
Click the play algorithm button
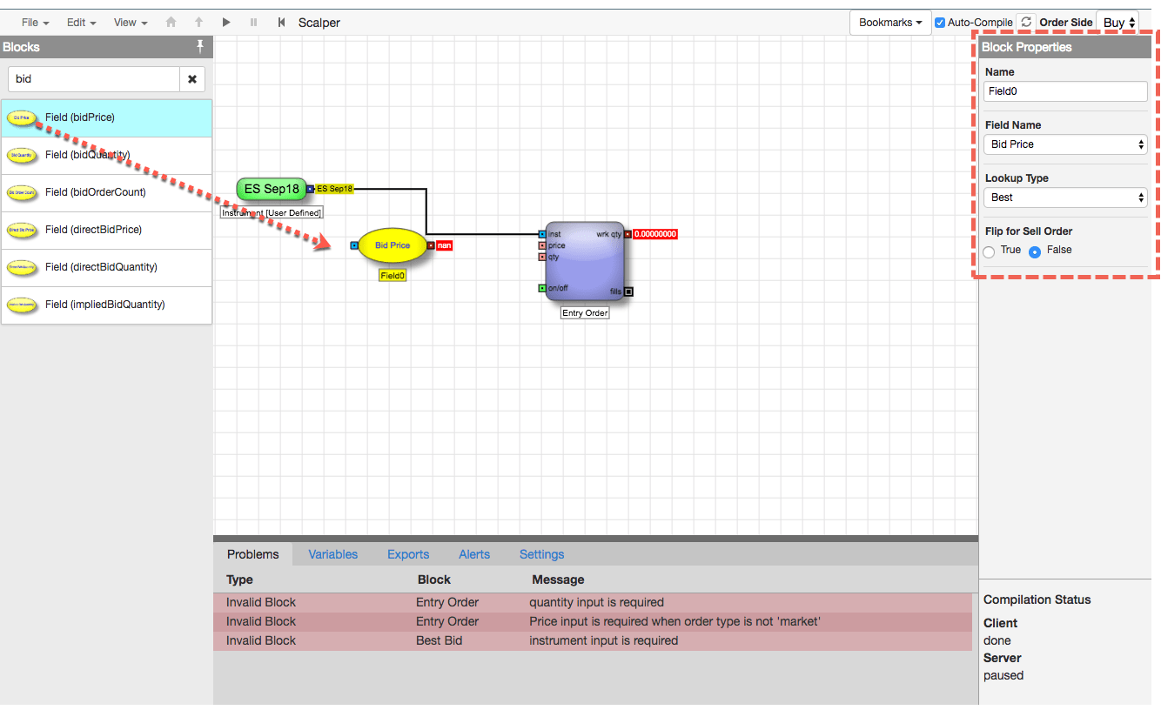coord(226,23)
